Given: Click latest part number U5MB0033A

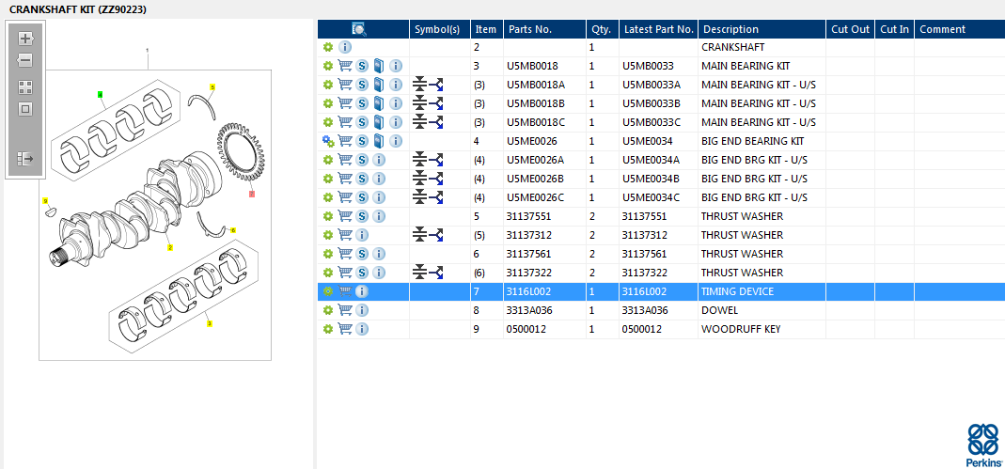Looking at the screenshot, I should pyautogui.click(x=652, y=85).
